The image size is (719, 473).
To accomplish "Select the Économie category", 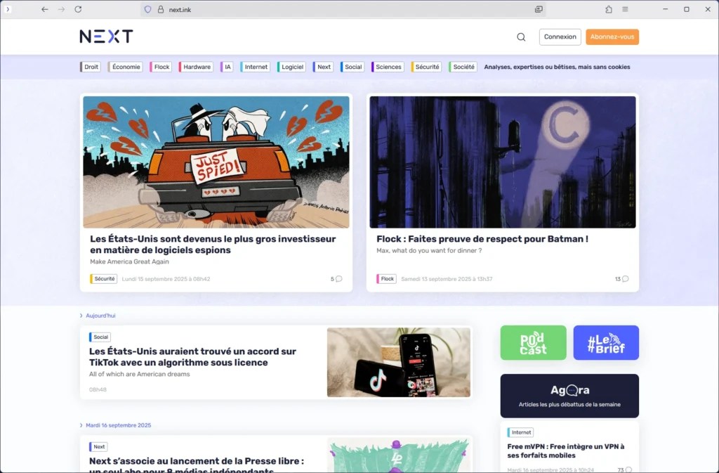I will [125, 67].
